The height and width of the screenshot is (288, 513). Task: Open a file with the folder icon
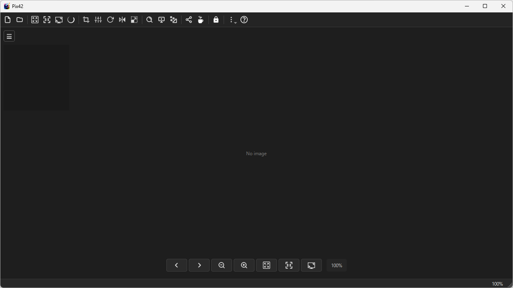[x=20, y=20]
